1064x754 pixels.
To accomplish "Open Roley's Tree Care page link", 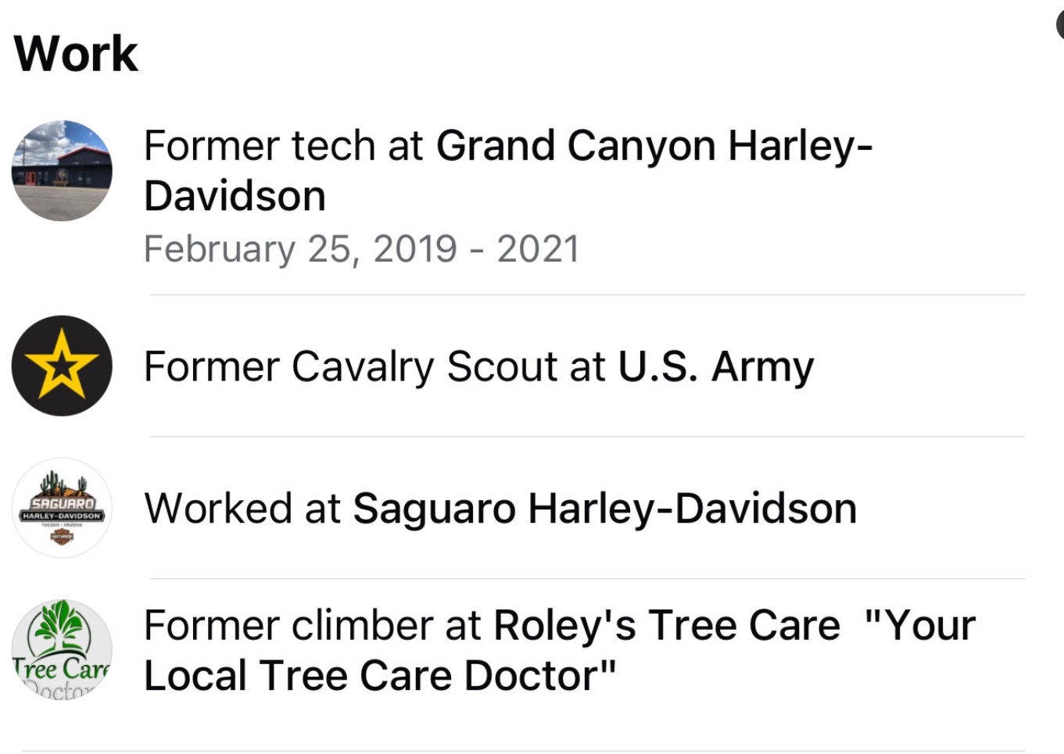I will point(667,624).
